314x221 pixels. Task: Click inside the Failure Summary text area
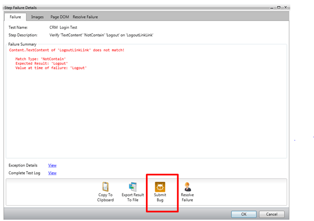[x=146, y=116]
